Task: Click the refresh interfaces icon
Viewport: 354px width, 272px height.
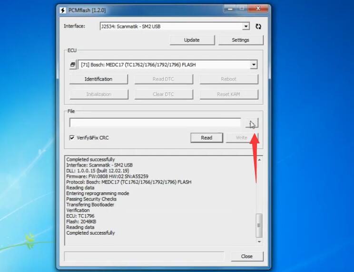Action: [x=258, y=26]
